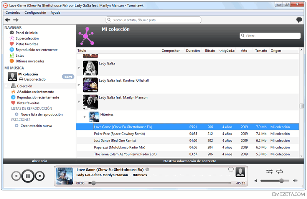Pause the current song

point(28,176)
